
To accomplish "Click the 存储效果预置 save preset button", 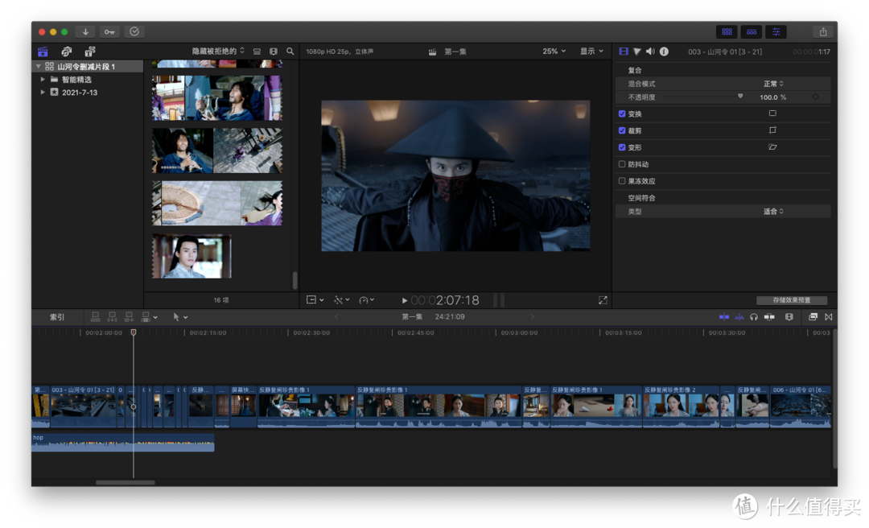I will pyautogui.click(x=792, y=300).
